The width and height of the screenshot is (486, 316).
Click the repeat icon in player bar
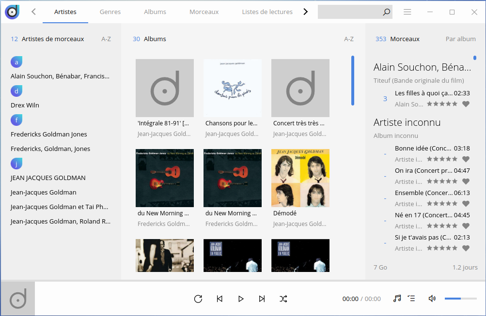click(x=198, y=299)
